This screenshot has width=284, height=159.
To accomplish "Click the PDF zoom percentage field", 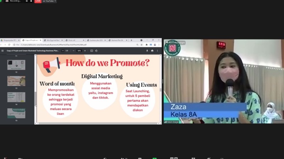I will point(79,51).
